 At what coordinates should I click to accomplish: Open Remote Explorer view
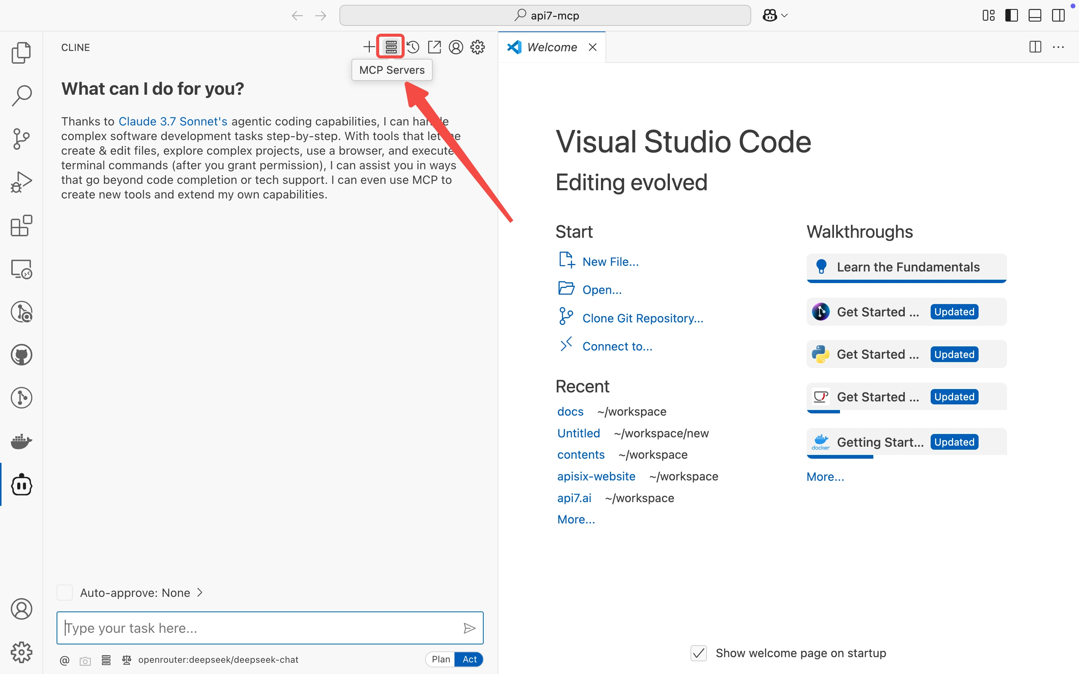click(x=21, y=269)
